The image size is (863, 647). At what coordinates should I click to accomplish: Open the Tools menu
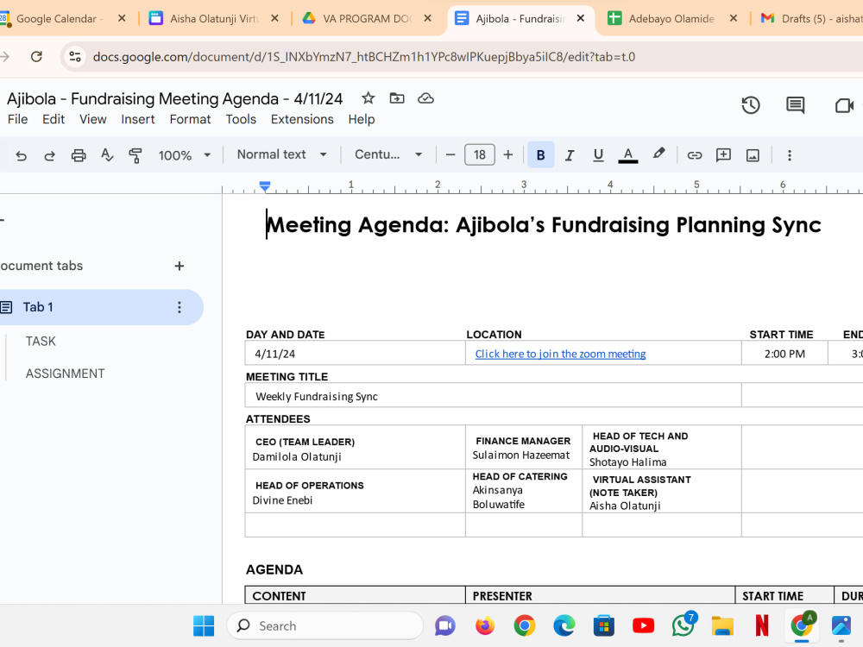tap(241, 119)
